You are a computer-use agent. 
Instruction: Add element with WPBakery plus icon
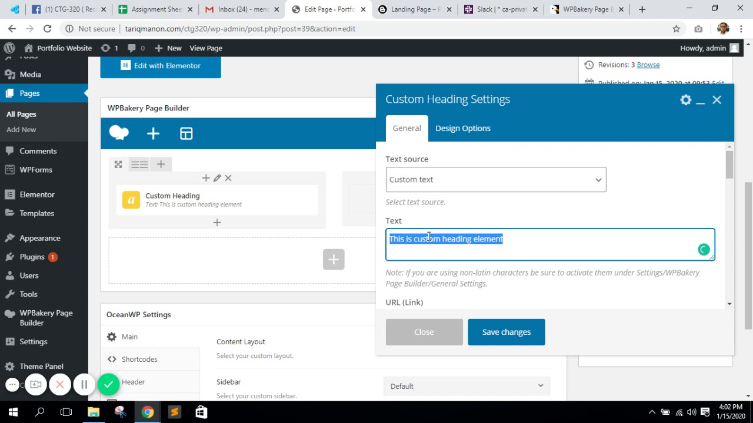pos(153,134)
